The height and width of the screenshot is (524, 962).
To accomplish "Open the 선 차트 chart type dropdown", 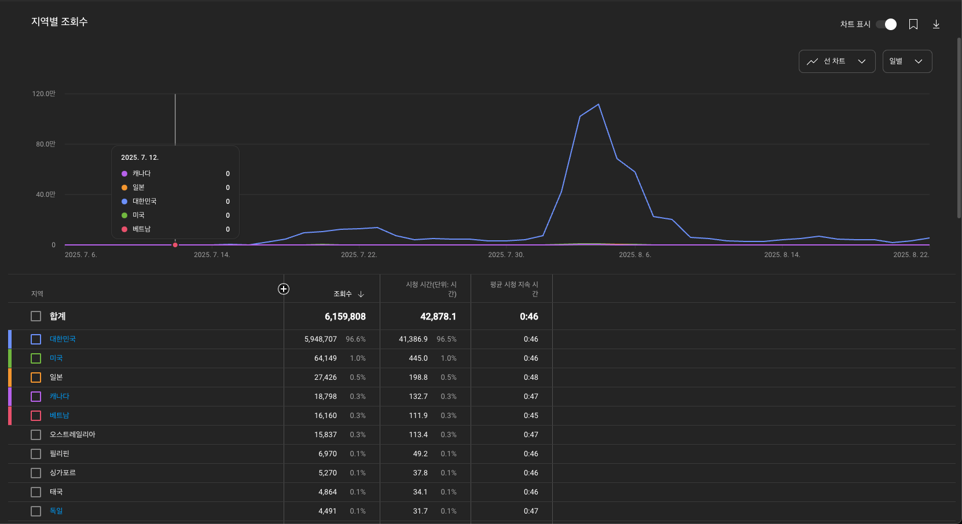I will click(x=836, y=61).
